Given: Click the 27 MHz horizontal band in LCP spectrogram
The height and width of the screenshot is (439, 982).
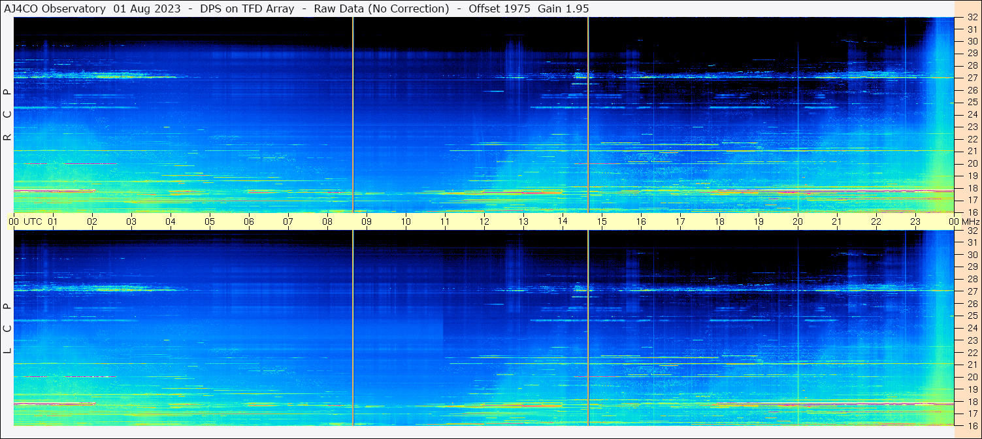Looking at the screenshot, I should [x=483, y=291].
